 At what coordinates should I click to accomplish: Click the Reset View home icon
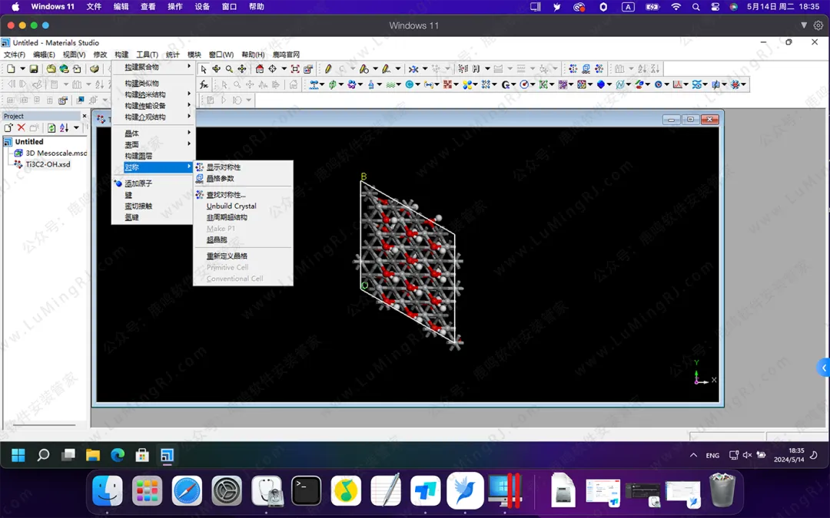click(260, 69)
